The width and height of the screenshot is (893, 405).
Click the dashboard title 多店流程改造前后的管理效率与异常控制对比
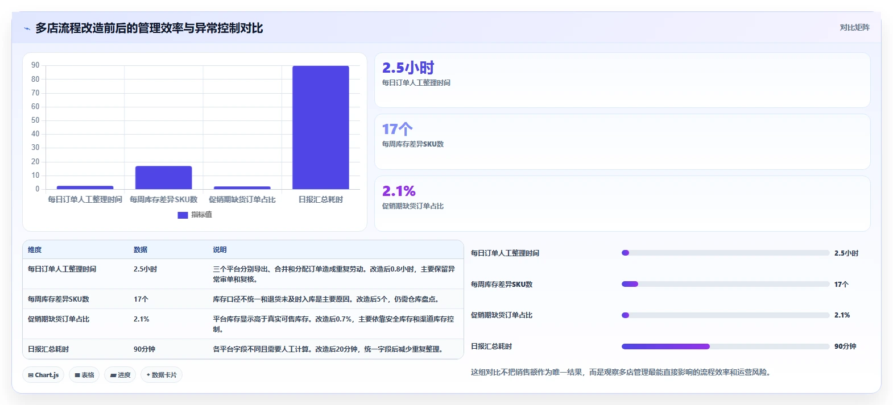click(x=149, y=28)
